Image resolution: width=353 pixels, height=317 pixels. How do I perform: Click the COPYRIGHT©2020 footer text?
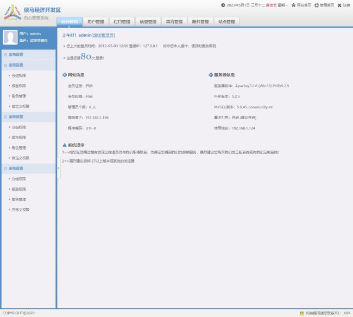point(18,313)
